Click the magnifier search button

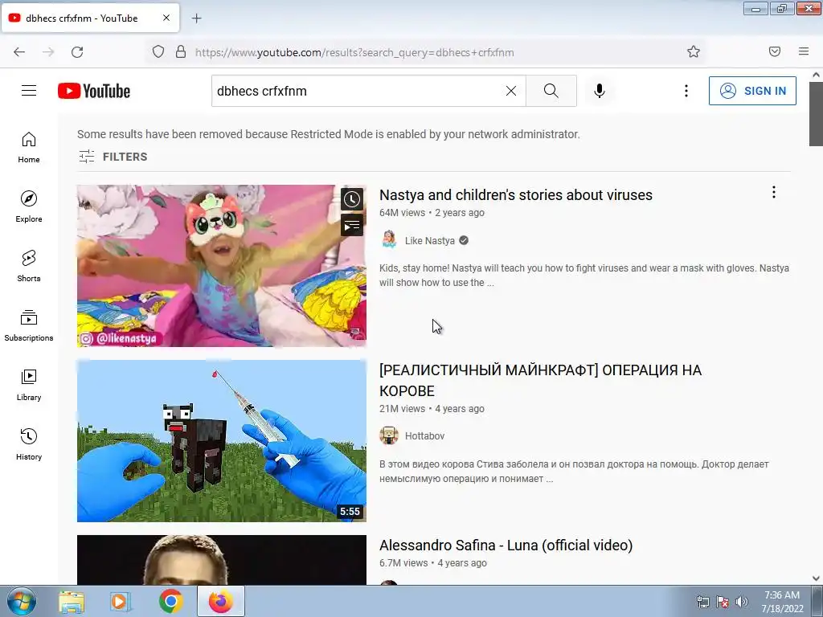[551, 91]
